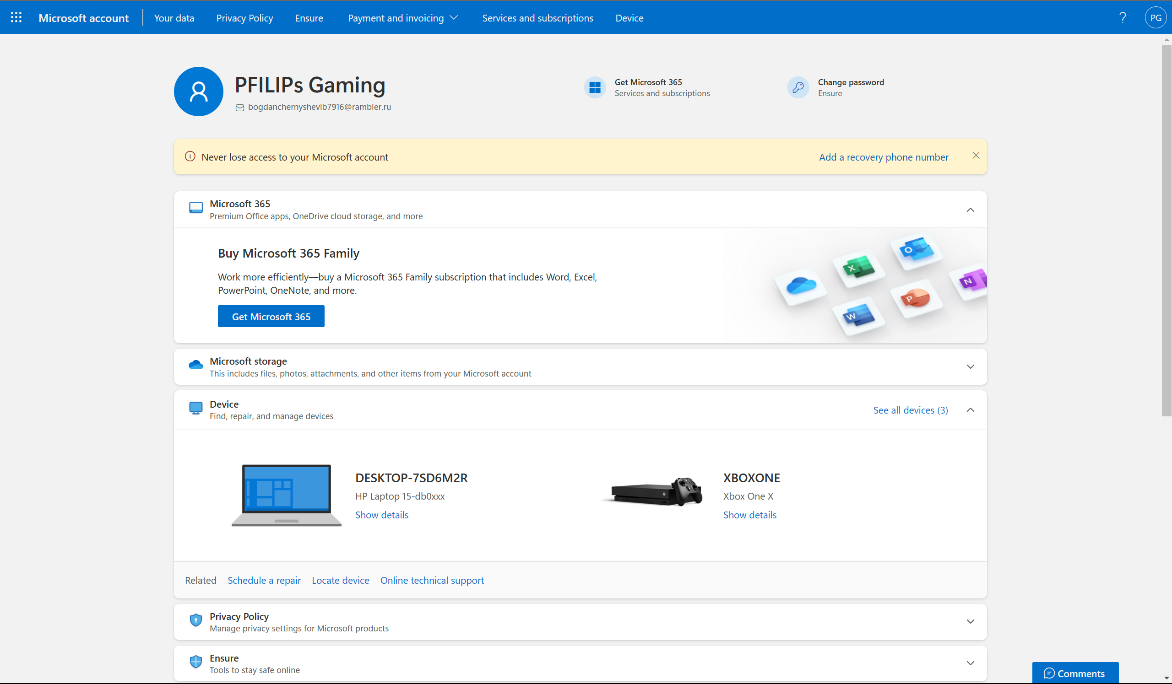Click See all devices (3) link
Viewport: 1172px width, 684px height.
911,410
